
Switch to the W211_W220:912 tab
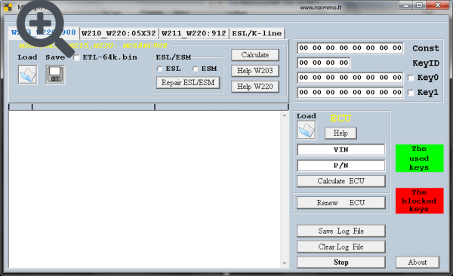pyautogui.click(x=194, y=33)
